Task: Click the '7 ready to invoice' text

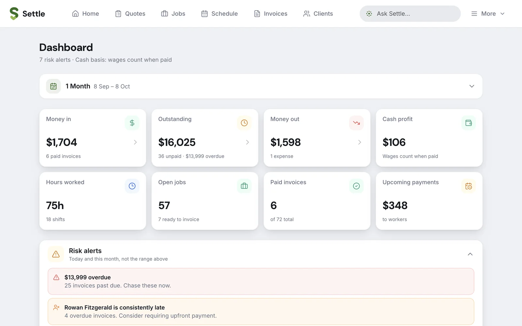Action: point(179,219)
